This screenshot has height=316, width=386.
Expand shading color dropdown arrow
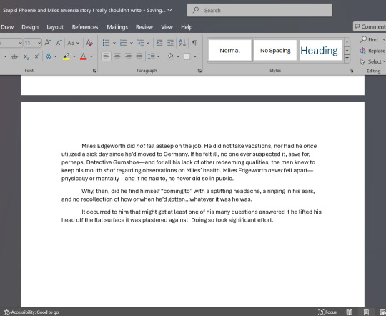click(x=178, y=56)
